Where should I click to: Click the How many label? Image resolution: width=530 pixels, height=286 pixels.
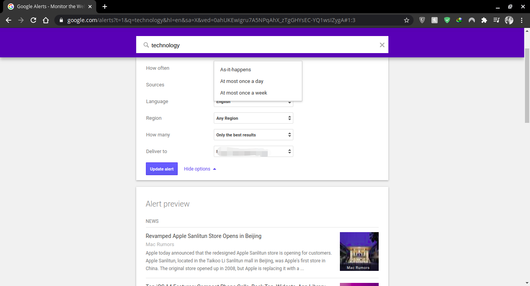click(158, 135)
